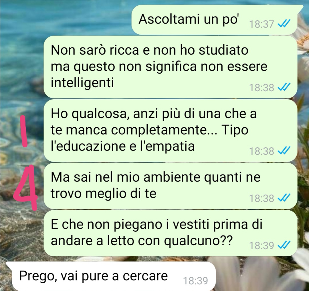309x291 pixels.
Task: Select the 'Ma sai nel mio ambiente' bubble
Action: tap(170, 186)
